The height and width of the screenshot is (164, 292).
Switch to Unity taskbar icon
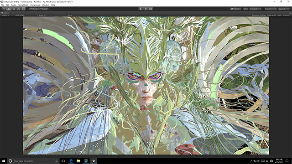pyautogui.click(x=94, y=161)
